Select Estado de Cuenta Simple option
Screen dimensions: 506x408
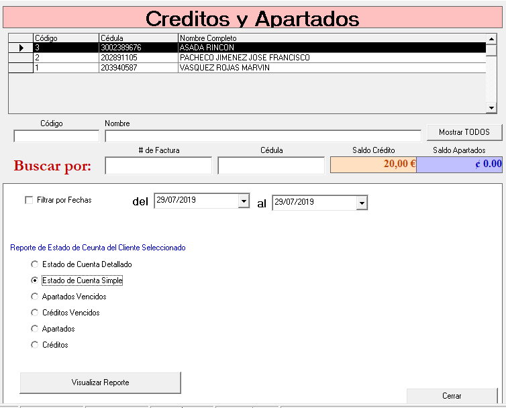[x=35, y=280]
